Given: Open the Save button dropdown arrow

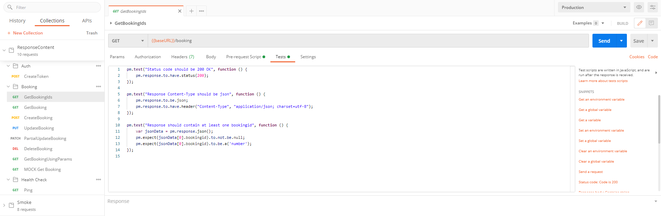Looking at the screenshot, I should click(652, 41).
